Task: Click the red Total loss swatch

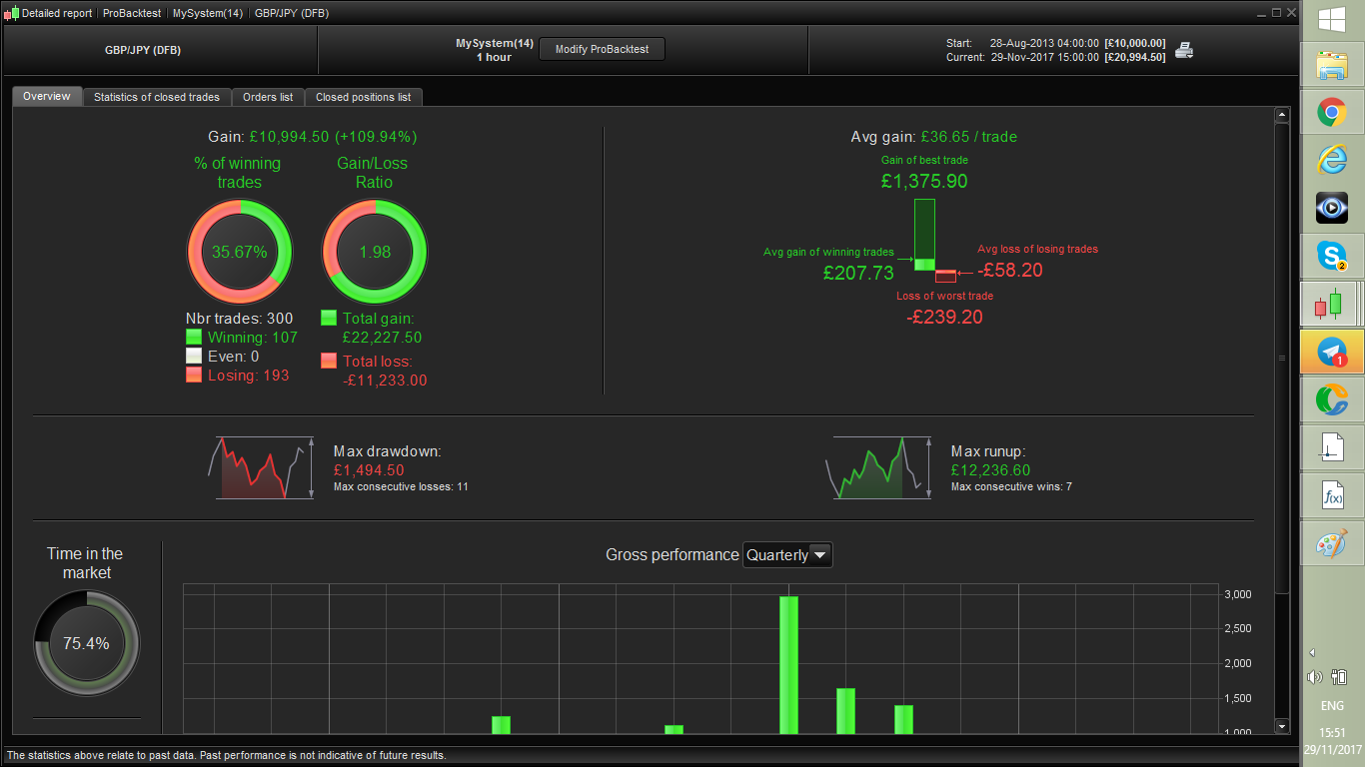Action: pyautogui.click(x=329, y=361)
